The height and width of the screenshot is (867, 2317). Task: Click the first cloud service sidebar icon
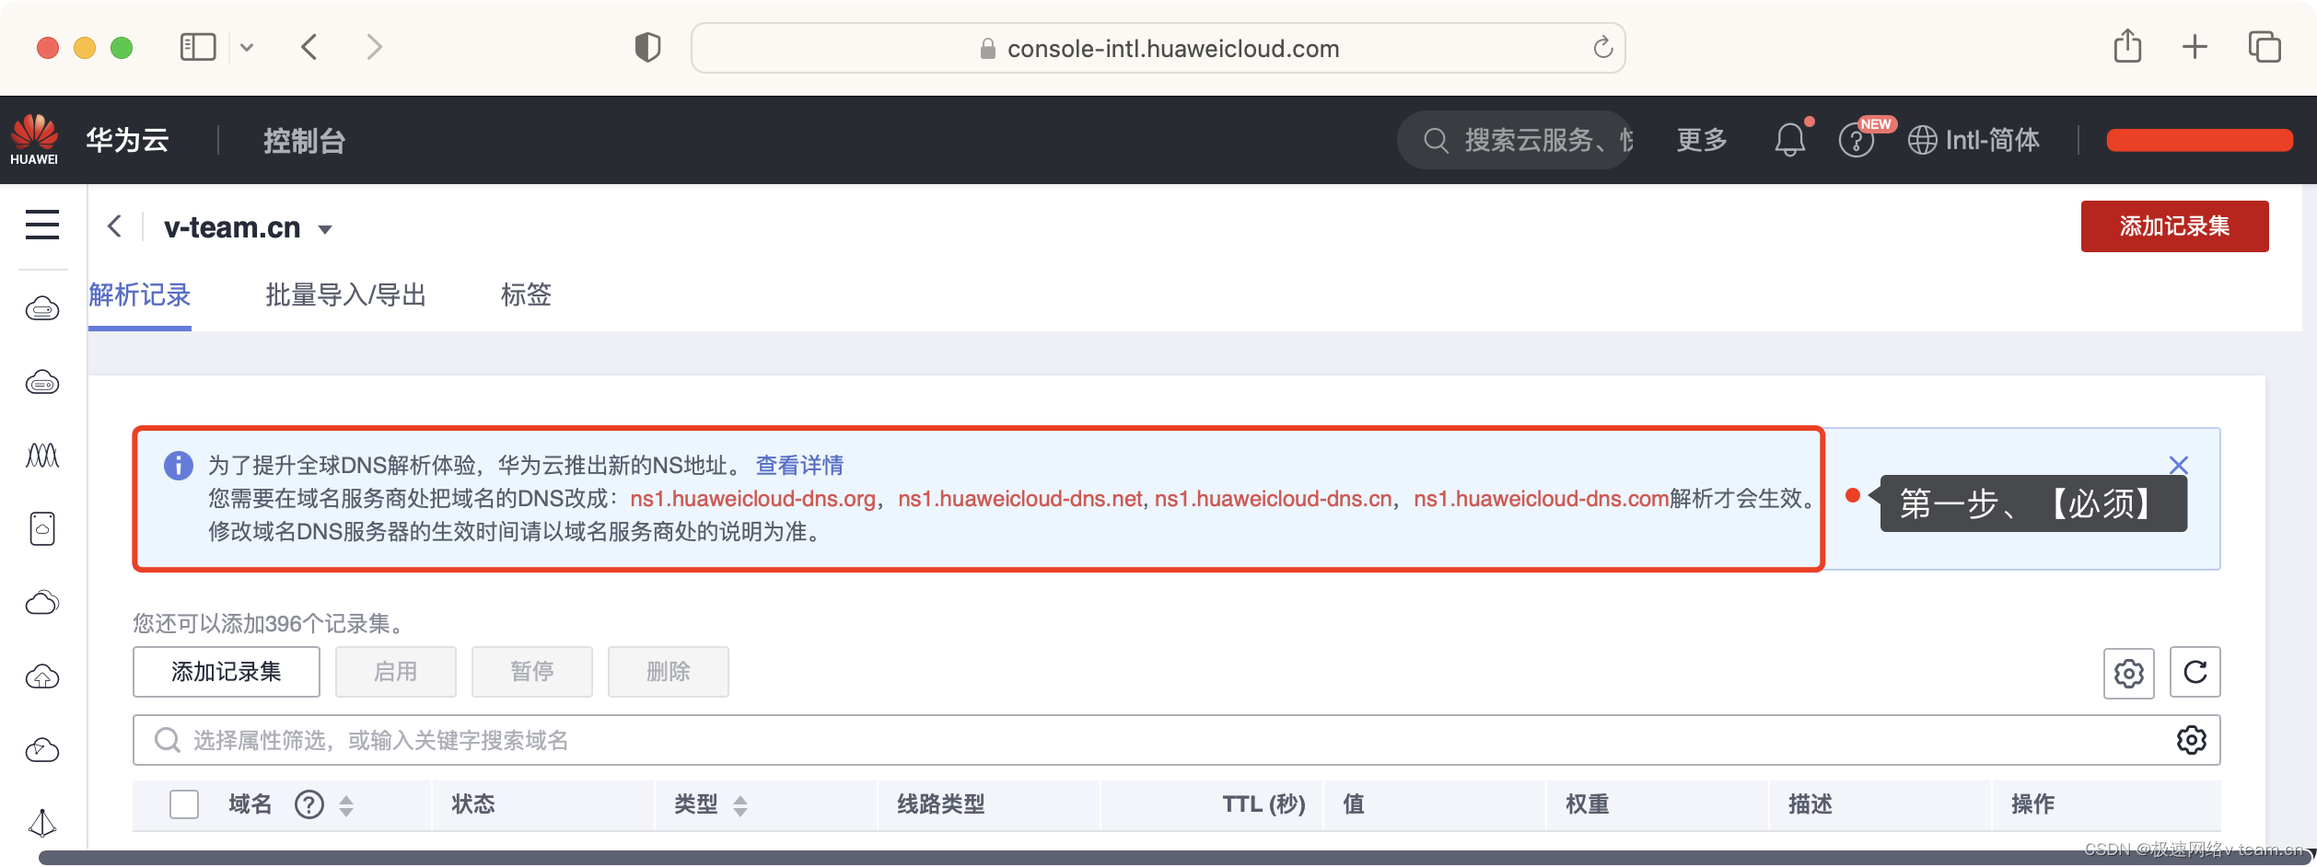pos(42,308)
